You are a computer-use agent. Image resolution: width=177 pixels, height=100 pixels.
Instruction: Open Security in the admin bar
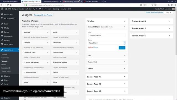63,9
